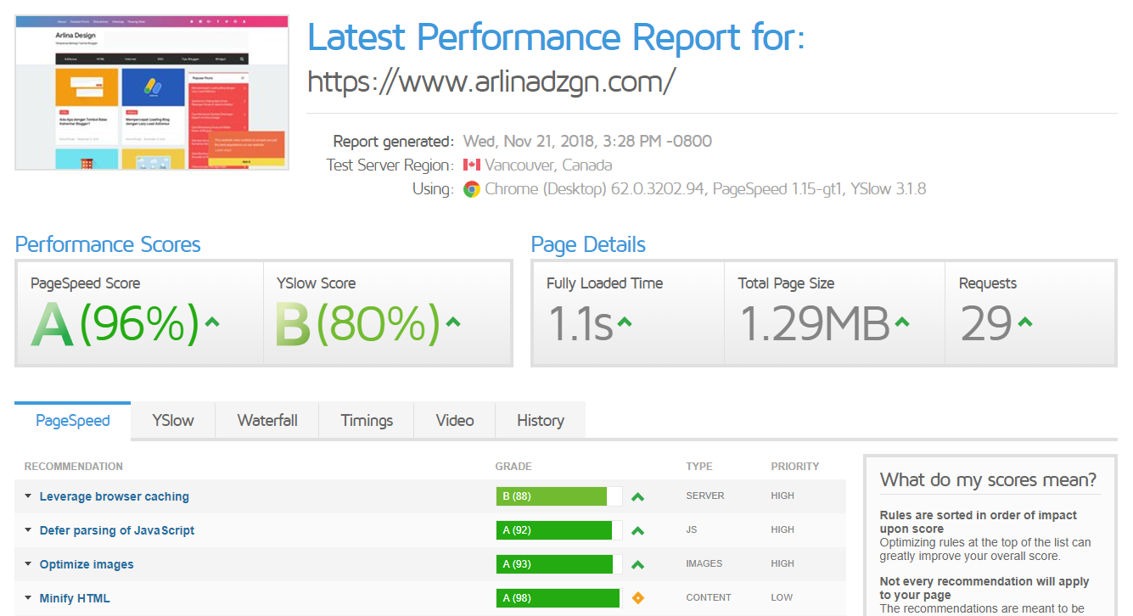
Task: Click the Chrome browser icon
Action: click(472, 189)
